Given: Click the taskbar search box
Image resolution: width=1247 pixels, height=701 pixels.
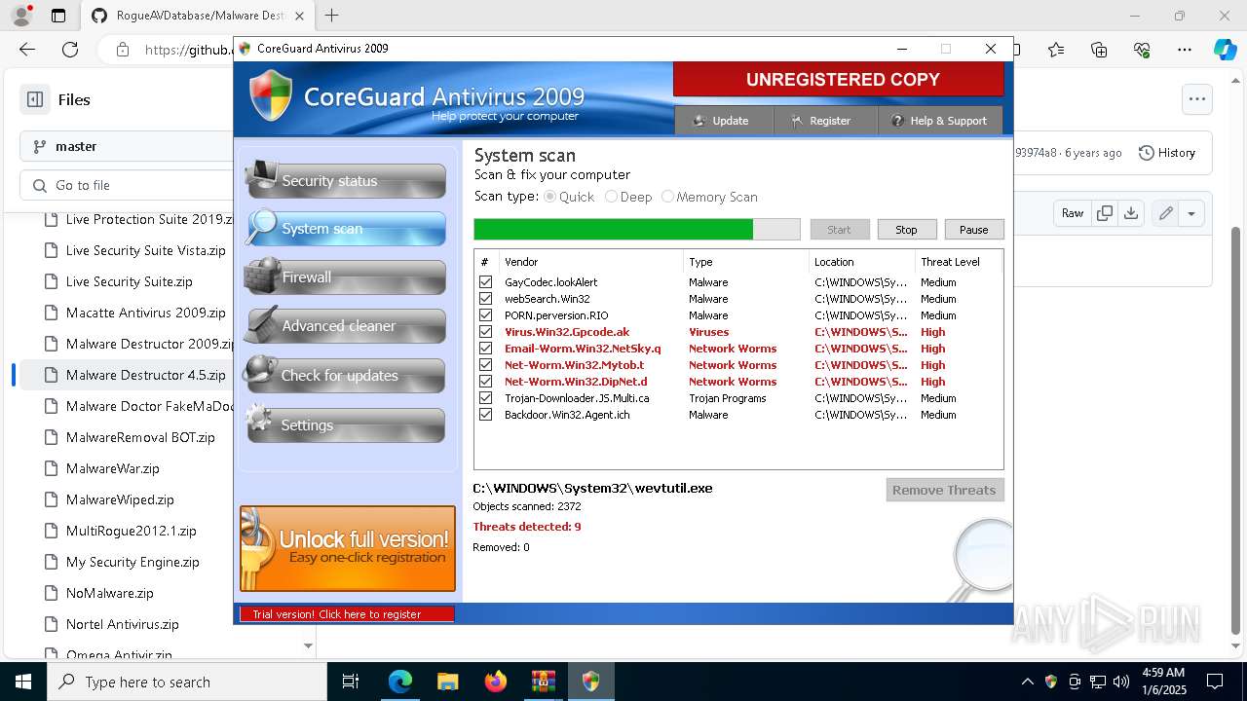Looking at the screenshot, I should [x=187, y=682].
